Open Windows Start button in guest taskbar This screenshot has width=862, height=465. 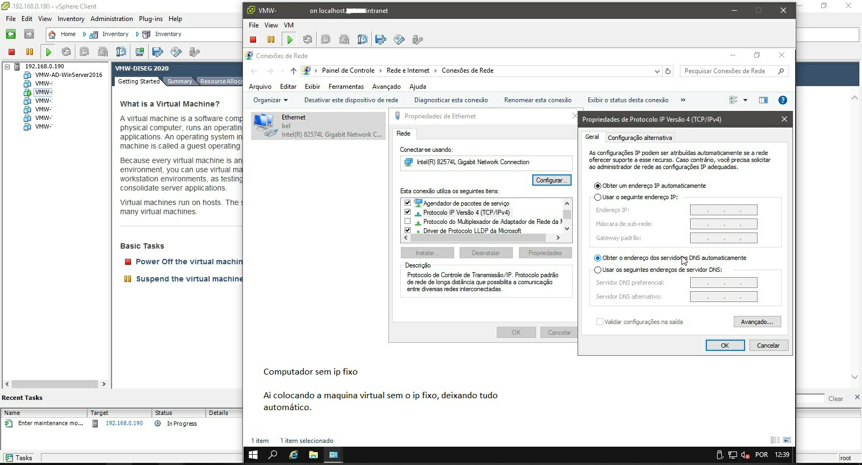pyautogui.click(x=253, y=455)
